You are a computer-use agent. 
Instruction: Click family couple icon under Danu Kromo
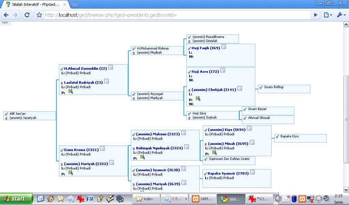coord(71,173)
